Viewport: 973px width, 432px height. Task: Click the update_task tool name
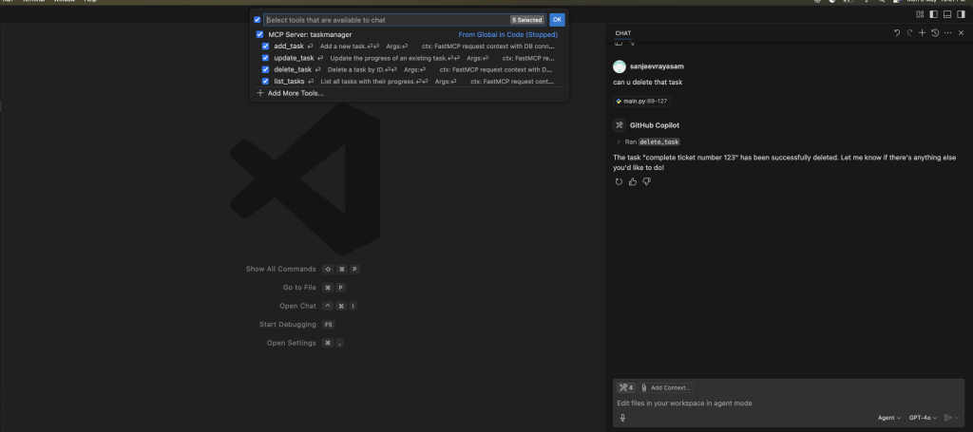point(295,58)
